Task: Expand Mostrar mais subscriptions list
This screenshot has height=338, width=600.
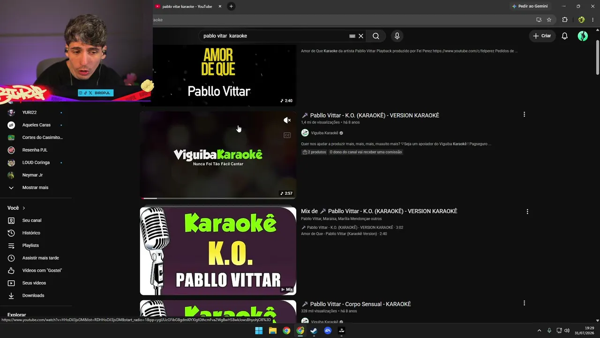Action: click(x=36, y=187)
